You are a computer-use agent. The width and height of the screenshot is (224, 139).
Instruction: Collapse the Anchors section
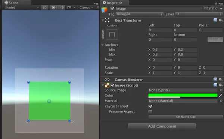coord(102,45)
